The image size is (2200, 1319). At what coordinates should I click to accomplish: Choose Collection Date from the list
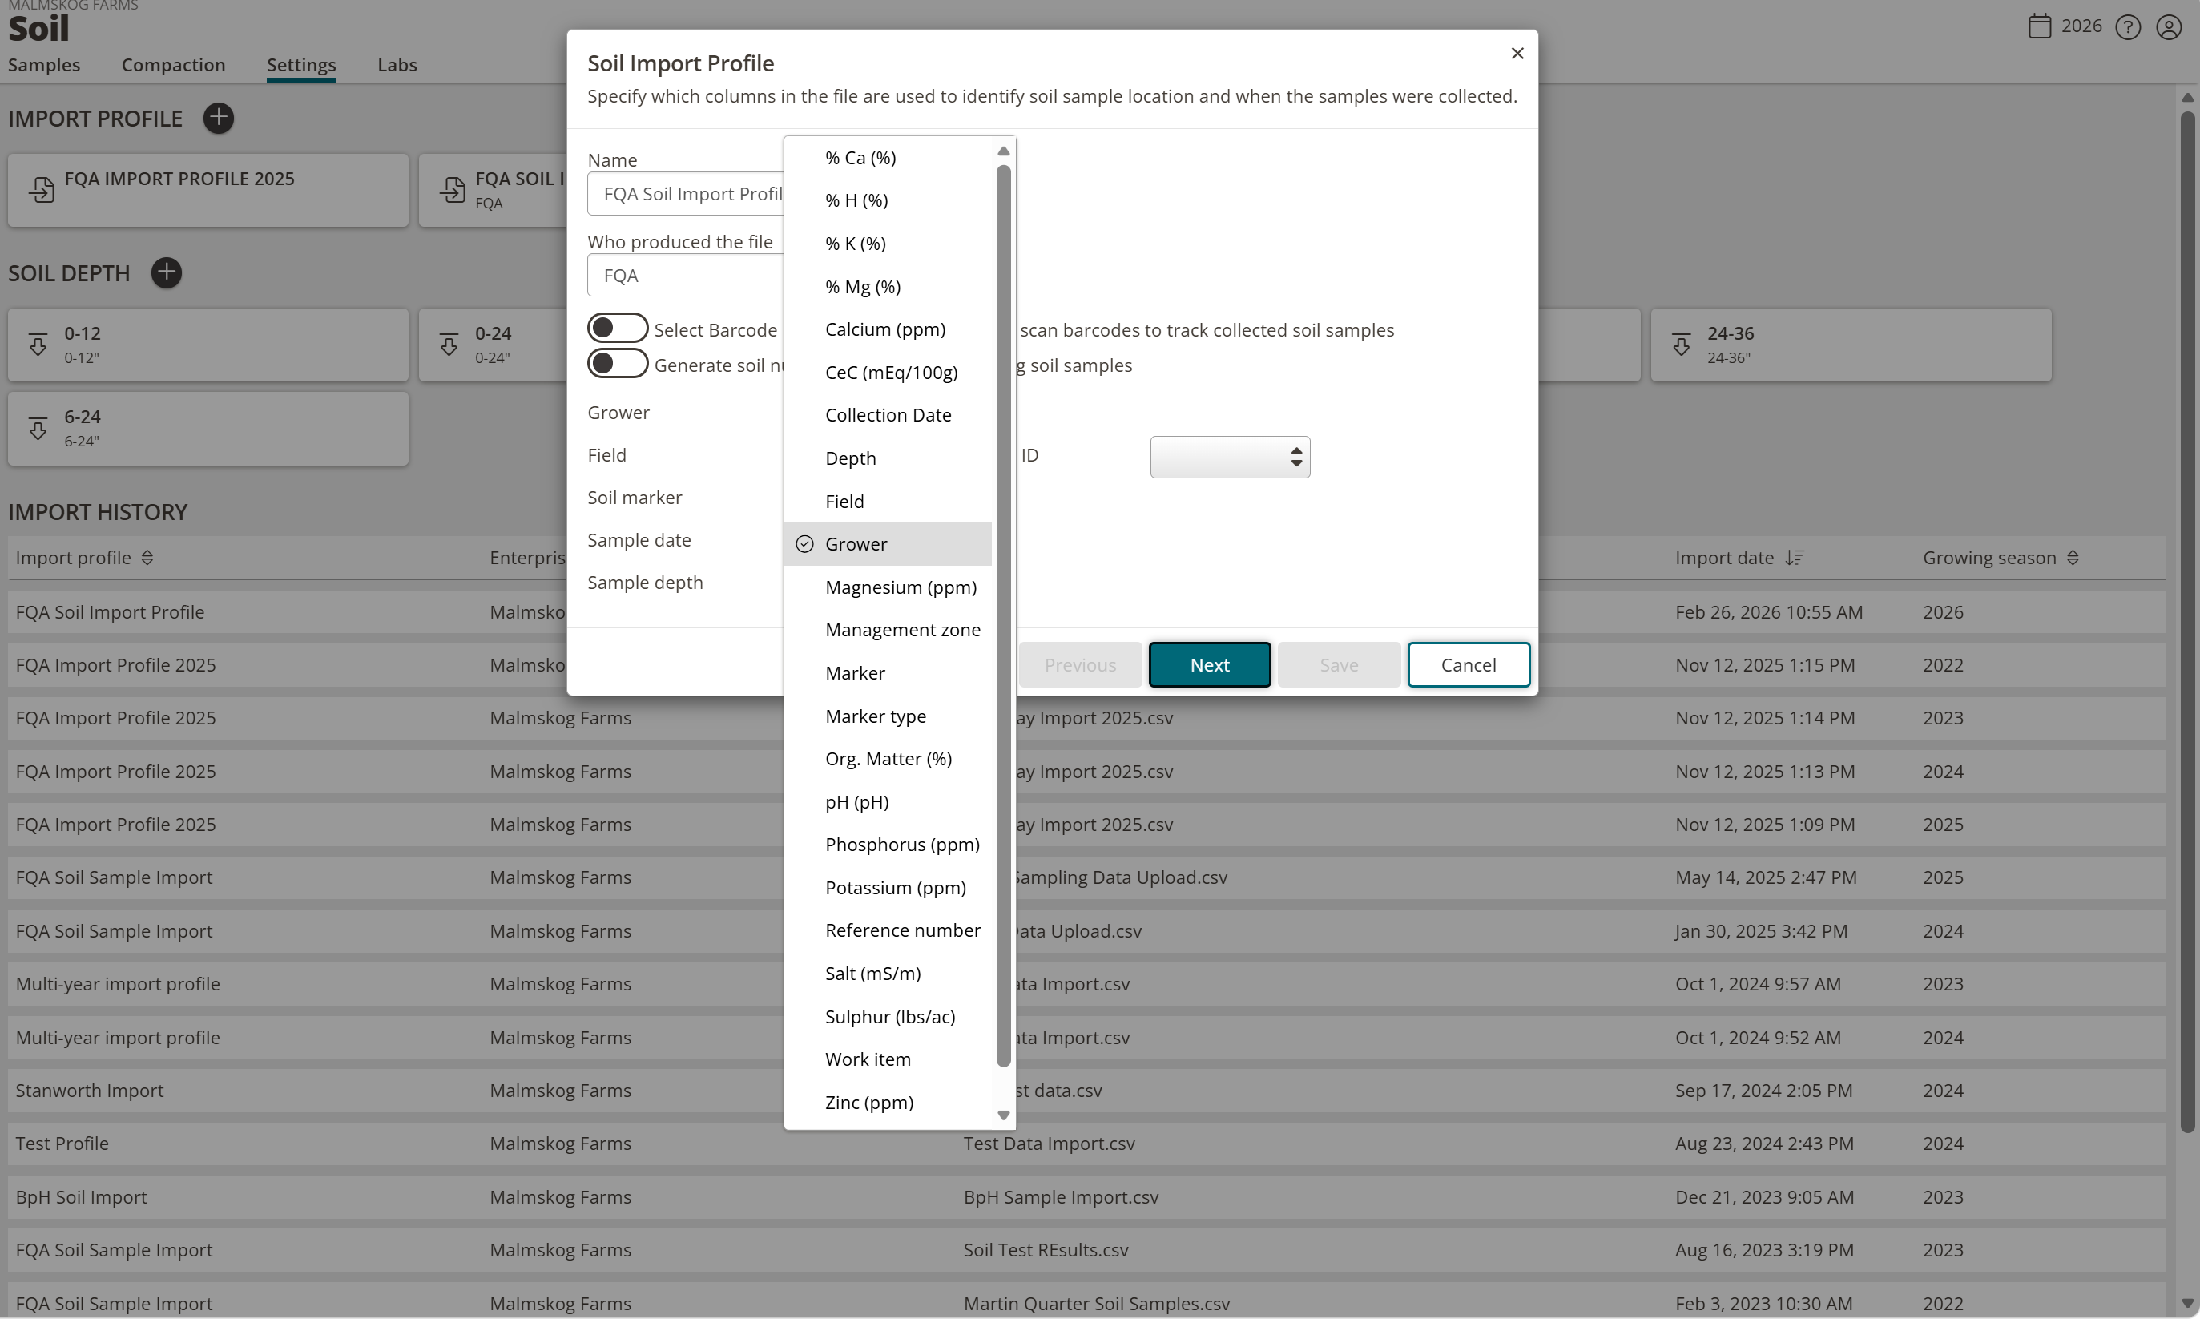888,415
